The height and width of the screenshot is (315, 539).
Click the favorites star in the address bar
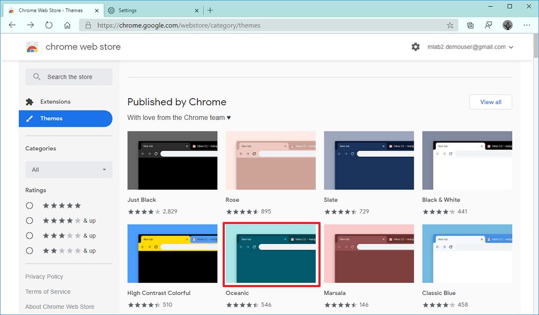pos(450,25)
